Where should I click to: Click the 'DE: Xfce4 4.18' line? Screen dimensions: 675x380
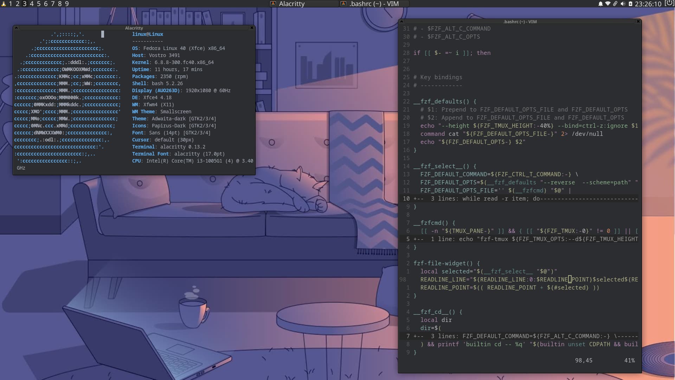tap(152, 97)
